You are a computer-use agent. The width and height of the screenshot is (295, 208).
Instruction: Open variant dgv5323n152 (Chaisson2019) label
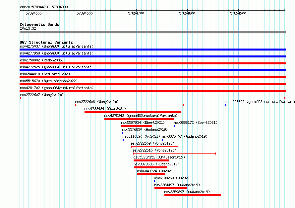(159, 157)
